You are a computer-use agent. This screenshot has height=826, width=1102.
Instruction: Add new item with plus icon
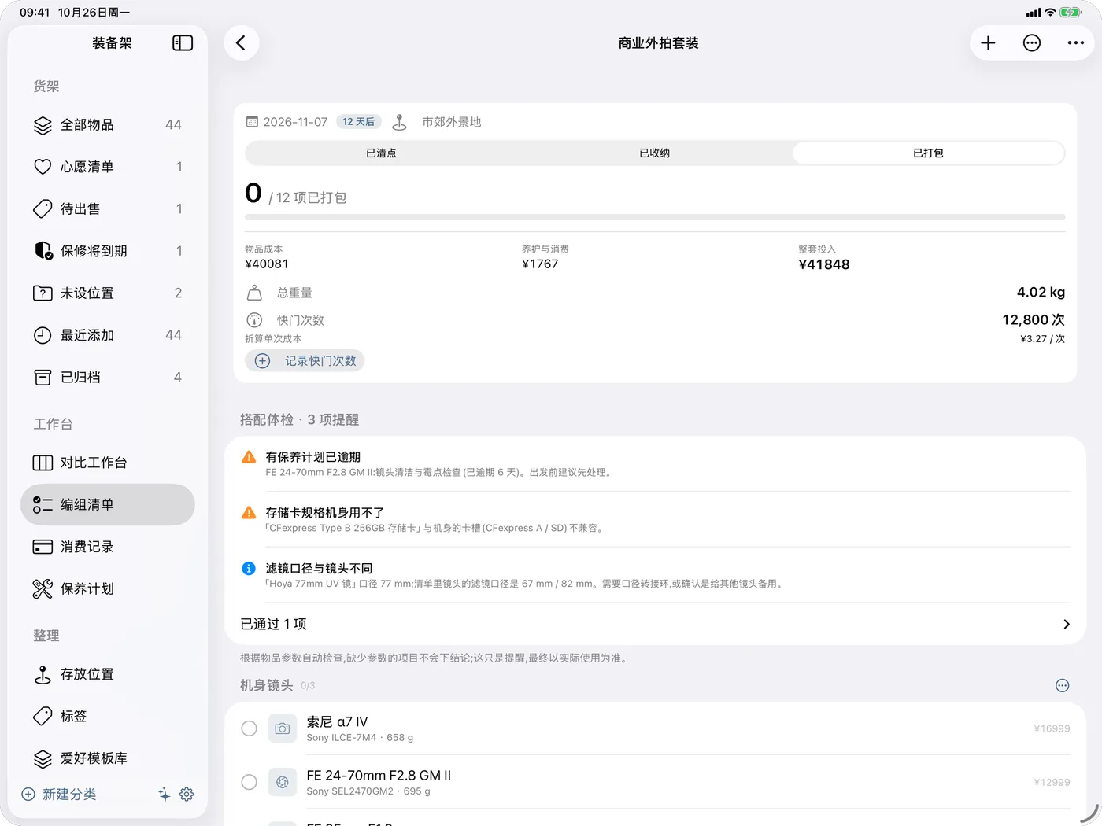point(988,42)
